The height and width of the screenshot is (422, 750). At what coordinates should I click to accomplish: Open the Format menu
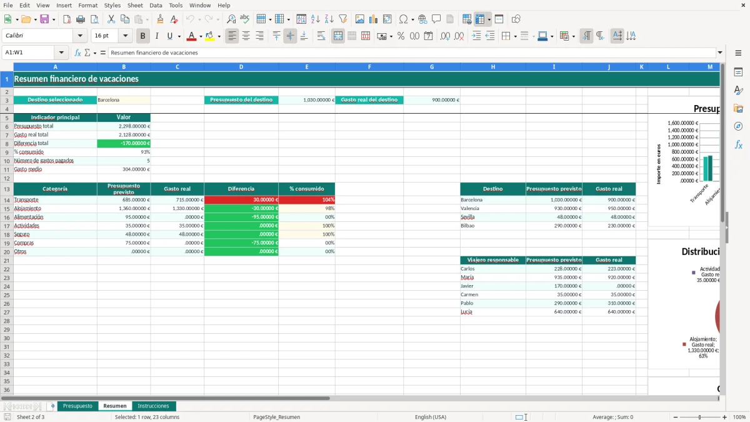[x=87, y=5]
